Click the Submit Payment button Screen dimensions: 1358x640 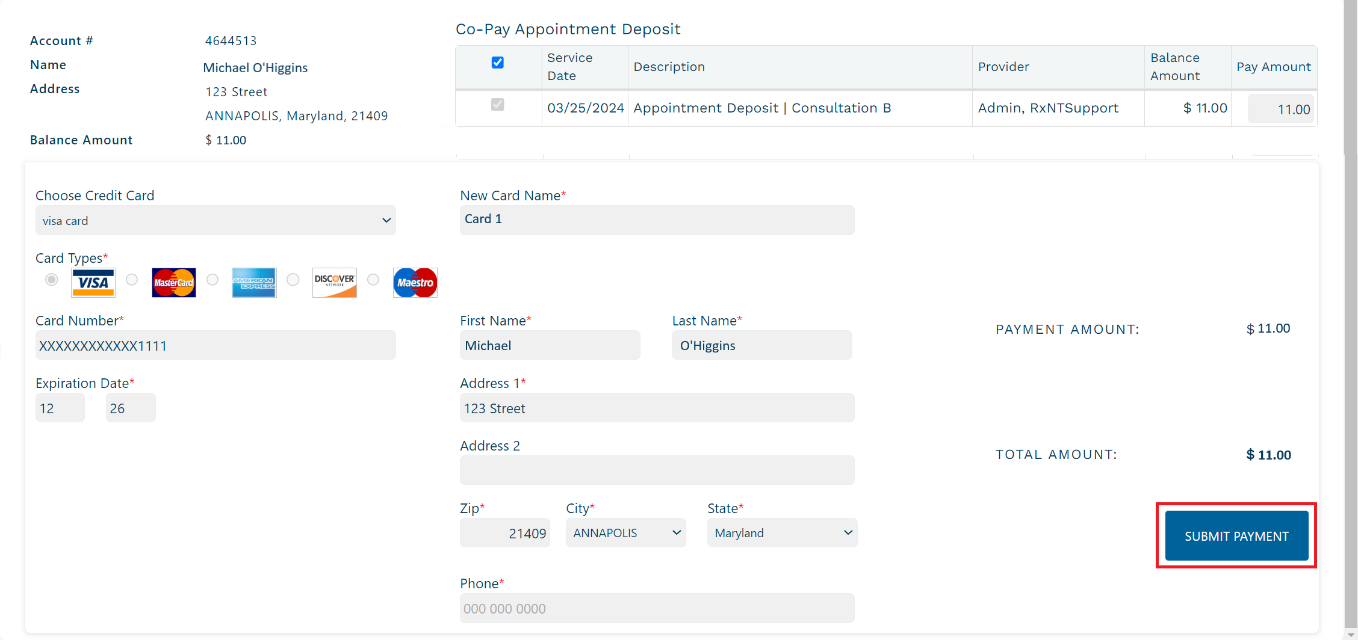pos(1237,536)
